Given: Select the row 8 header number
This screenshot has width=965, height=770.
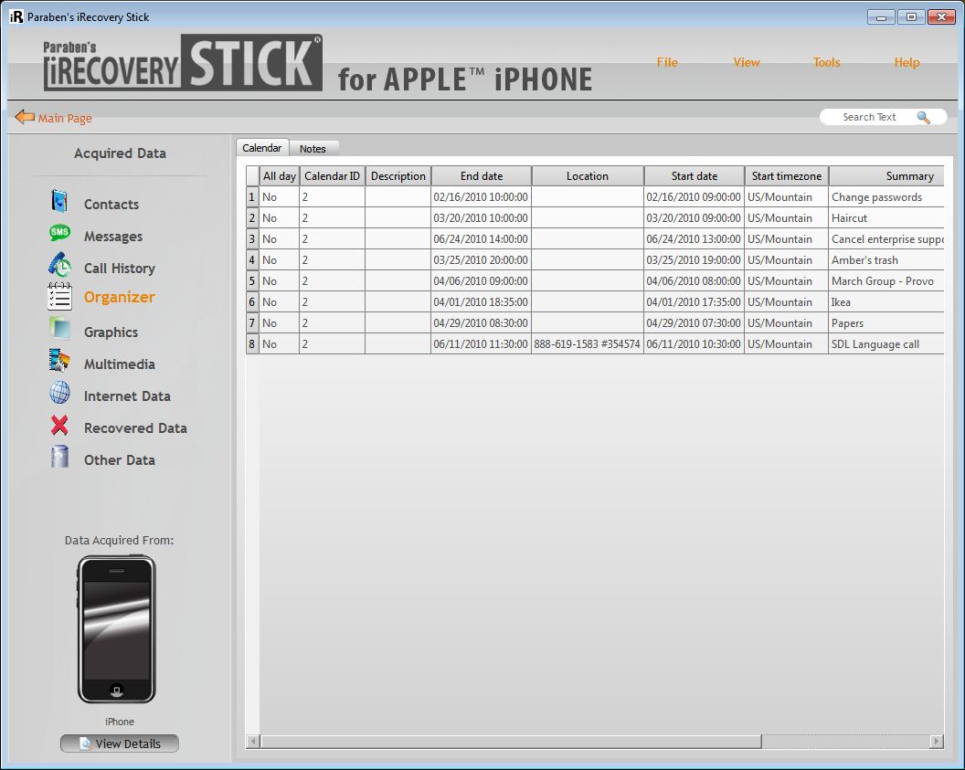Looking at the screenshot, I should click(x=252, y=343).
